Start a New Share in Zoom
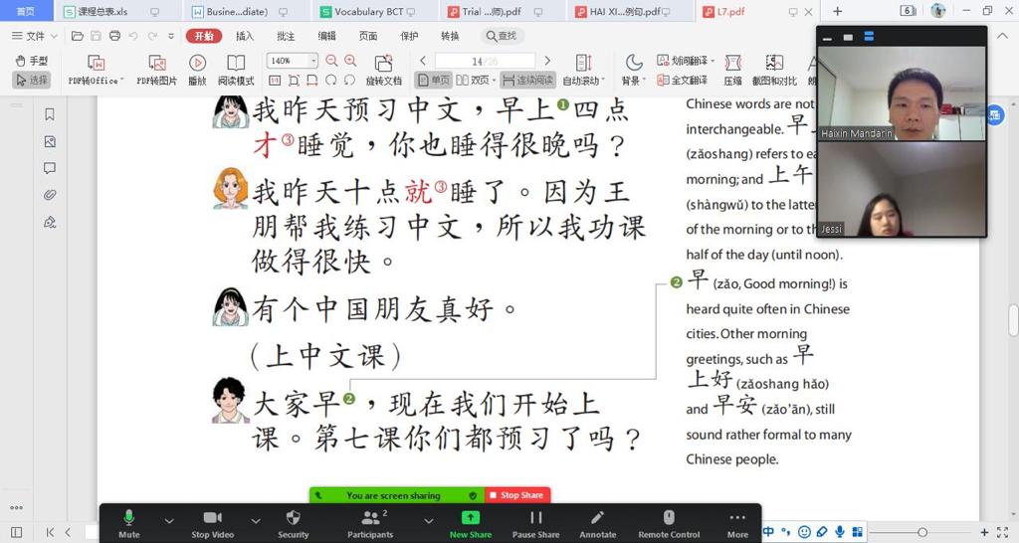The width and height of the screenshot is (1019, 543). pos(471,523)
